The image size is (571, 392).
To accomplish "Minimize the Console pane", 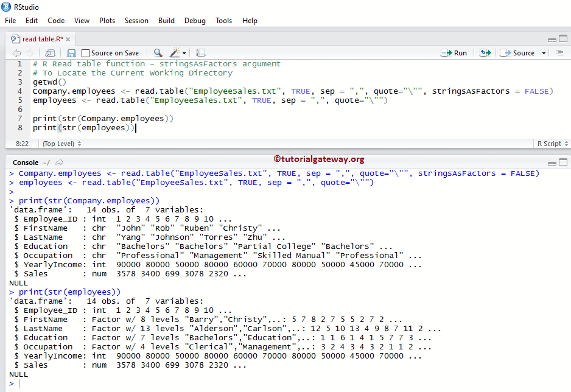I will (x=552, y=163).
